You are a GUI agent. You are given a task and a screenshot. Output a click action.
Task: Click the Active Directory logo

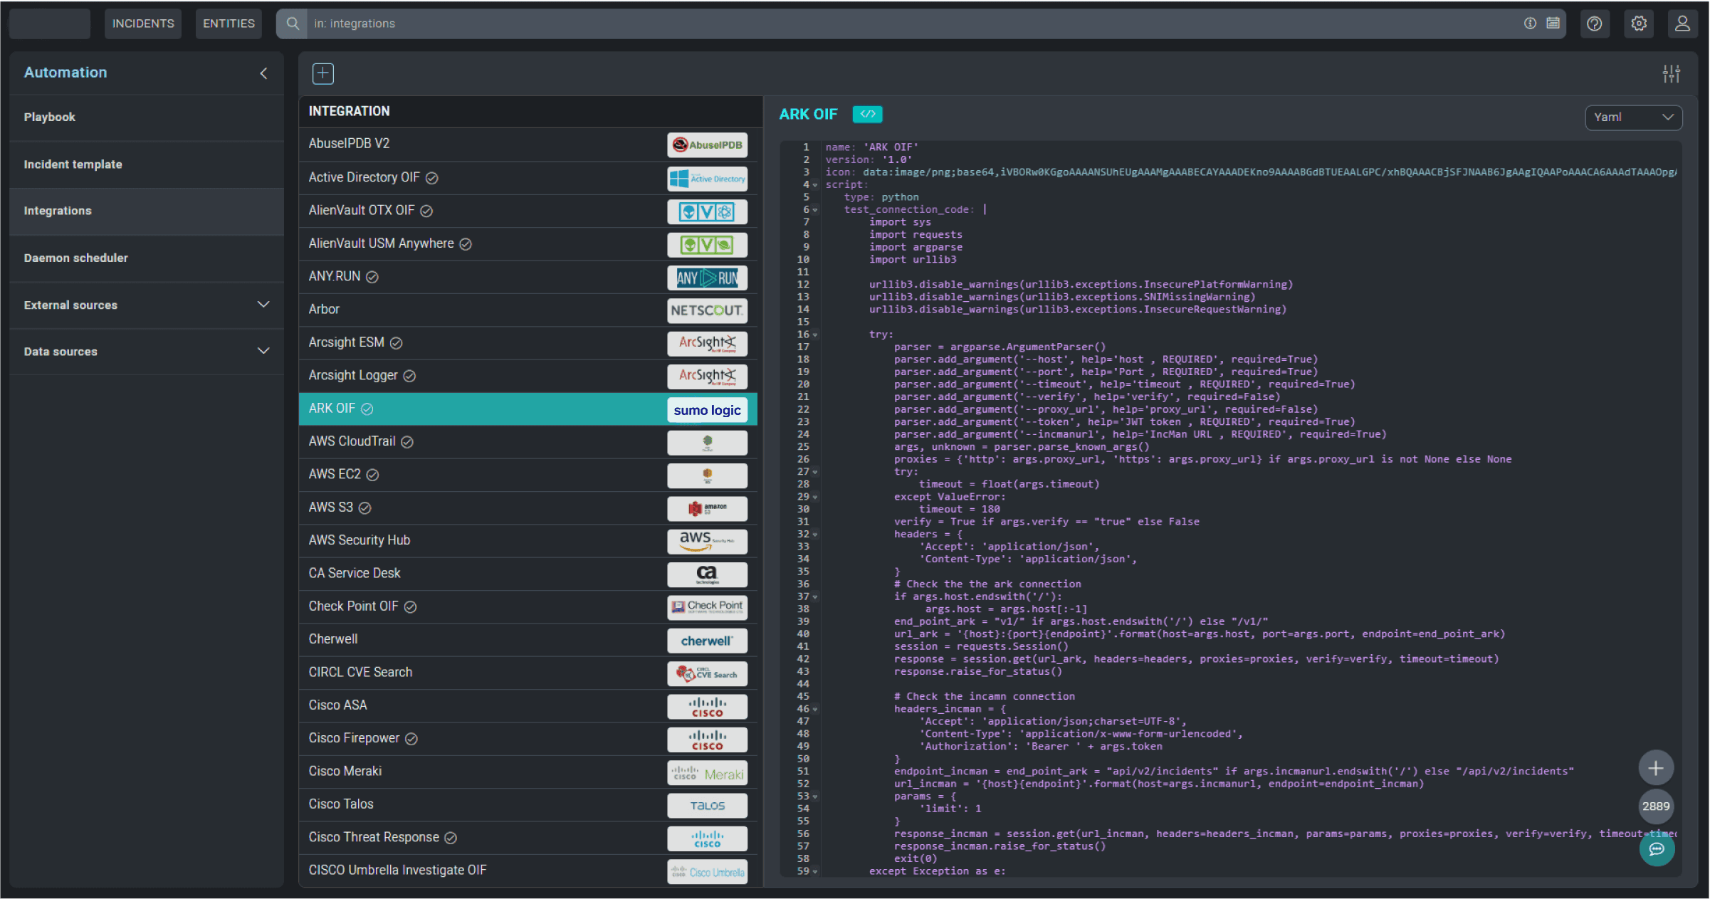[x=708, y=179]
